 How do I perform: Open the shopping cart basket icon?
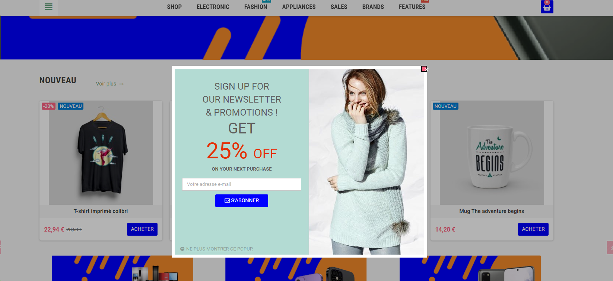pyautogui.click(x=547, y=7)
